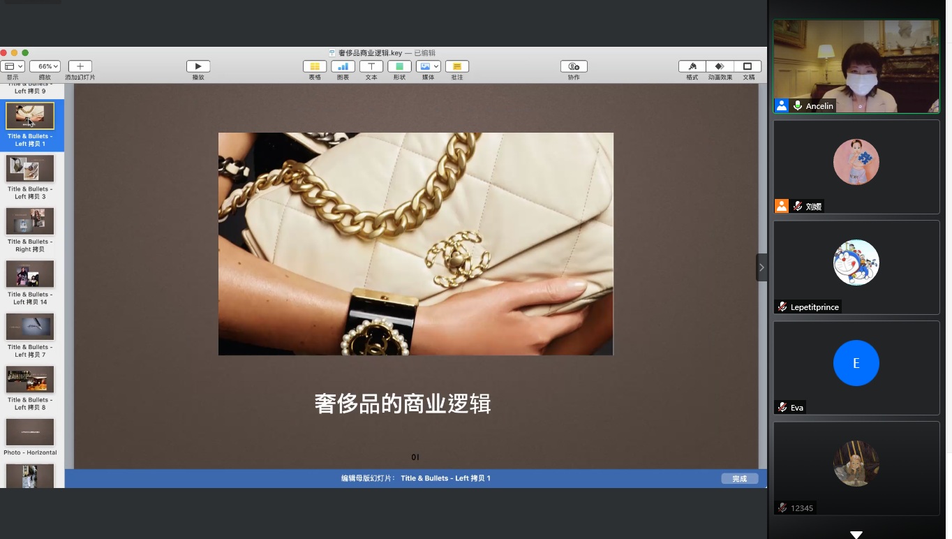Click the slide number 01 text
952x539 pixels.
coord(415,457)
